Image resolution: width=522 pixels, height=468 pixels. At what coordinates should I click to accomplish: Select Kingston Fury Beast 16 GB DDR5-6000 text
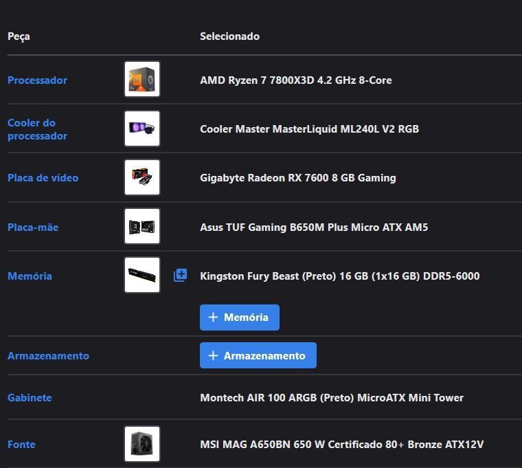pos(339,276)
